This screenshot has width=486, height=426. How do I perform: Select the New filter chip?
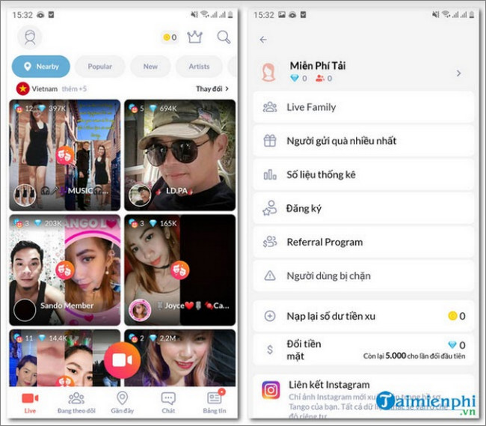[x=150, y=67]
